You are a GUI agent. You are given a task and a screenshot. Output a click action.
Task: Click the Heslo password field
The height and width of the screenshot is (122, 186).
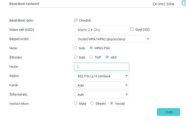[101, 67]
